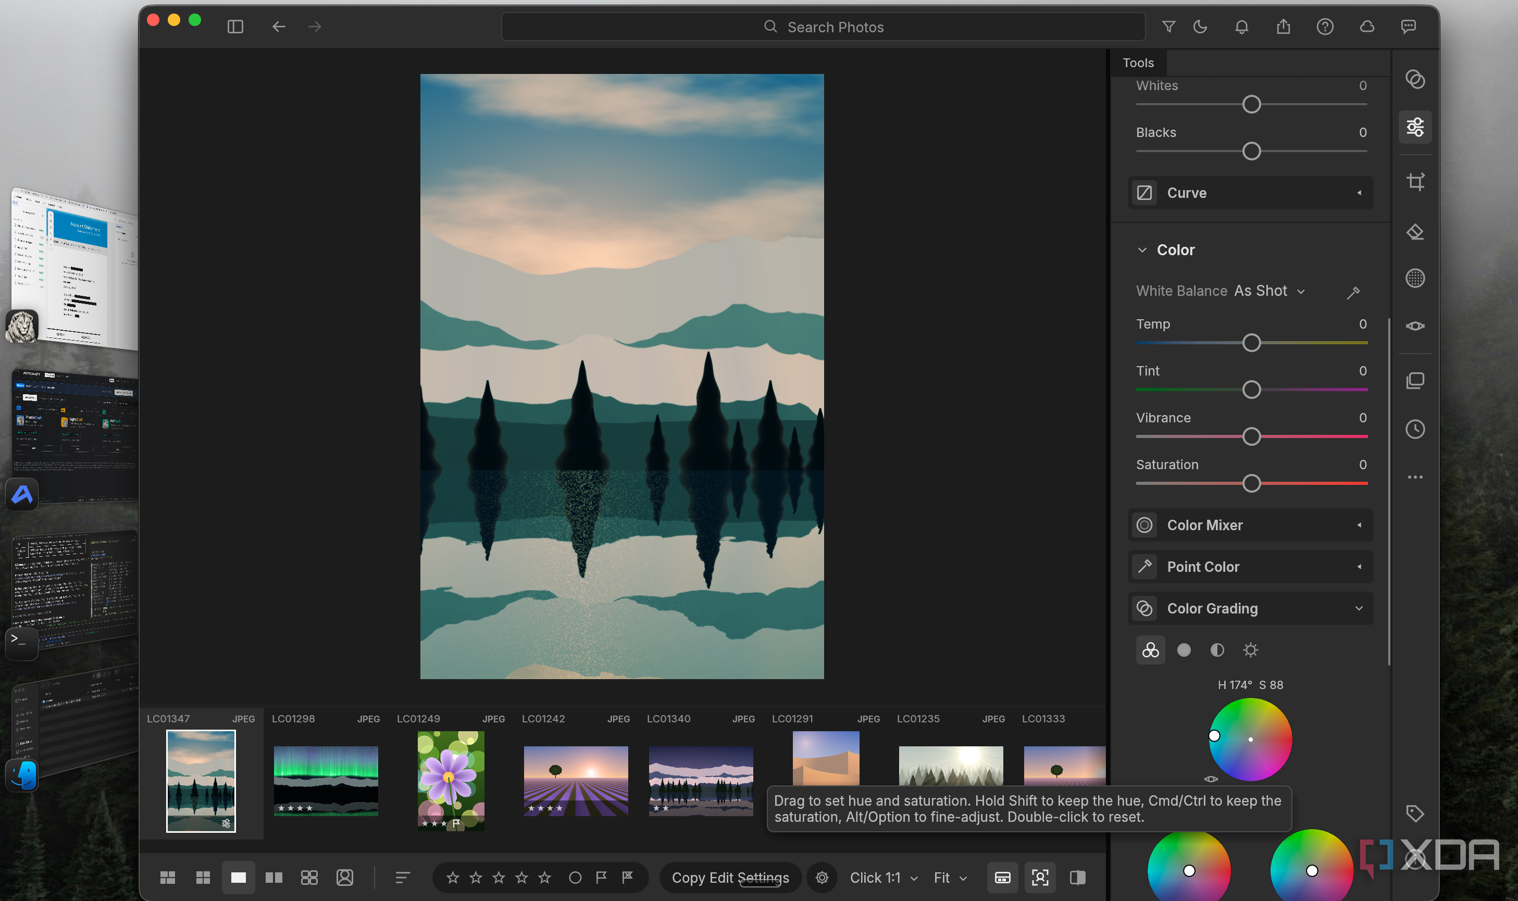Image resolution: width=1518 pixels, height=901 pixels.
Task: Select the single photo detail view
Action: (x=238, y=878)
